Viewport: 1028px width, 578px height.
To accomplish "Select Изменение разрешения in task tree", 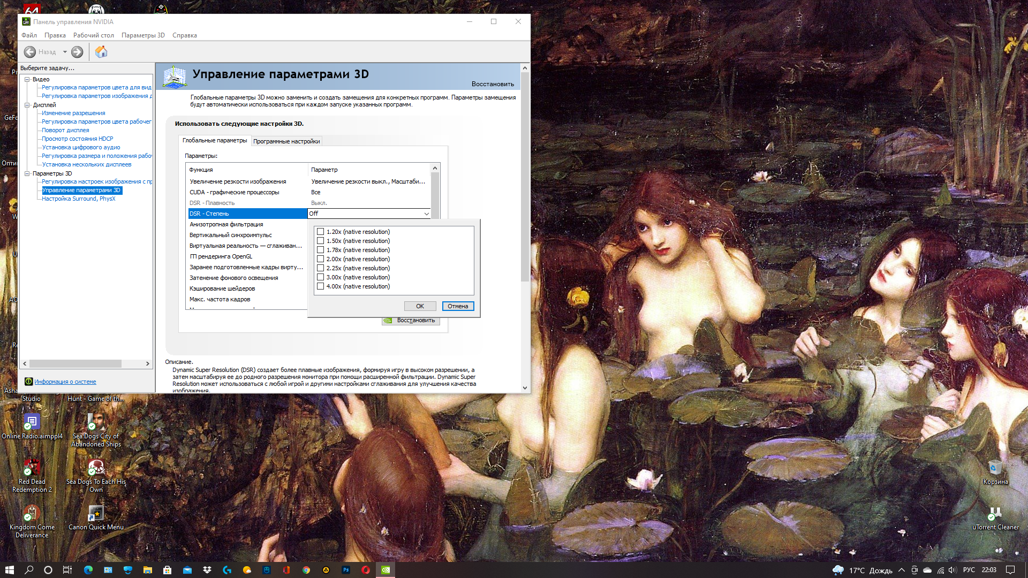I will [x=73, y=113].
